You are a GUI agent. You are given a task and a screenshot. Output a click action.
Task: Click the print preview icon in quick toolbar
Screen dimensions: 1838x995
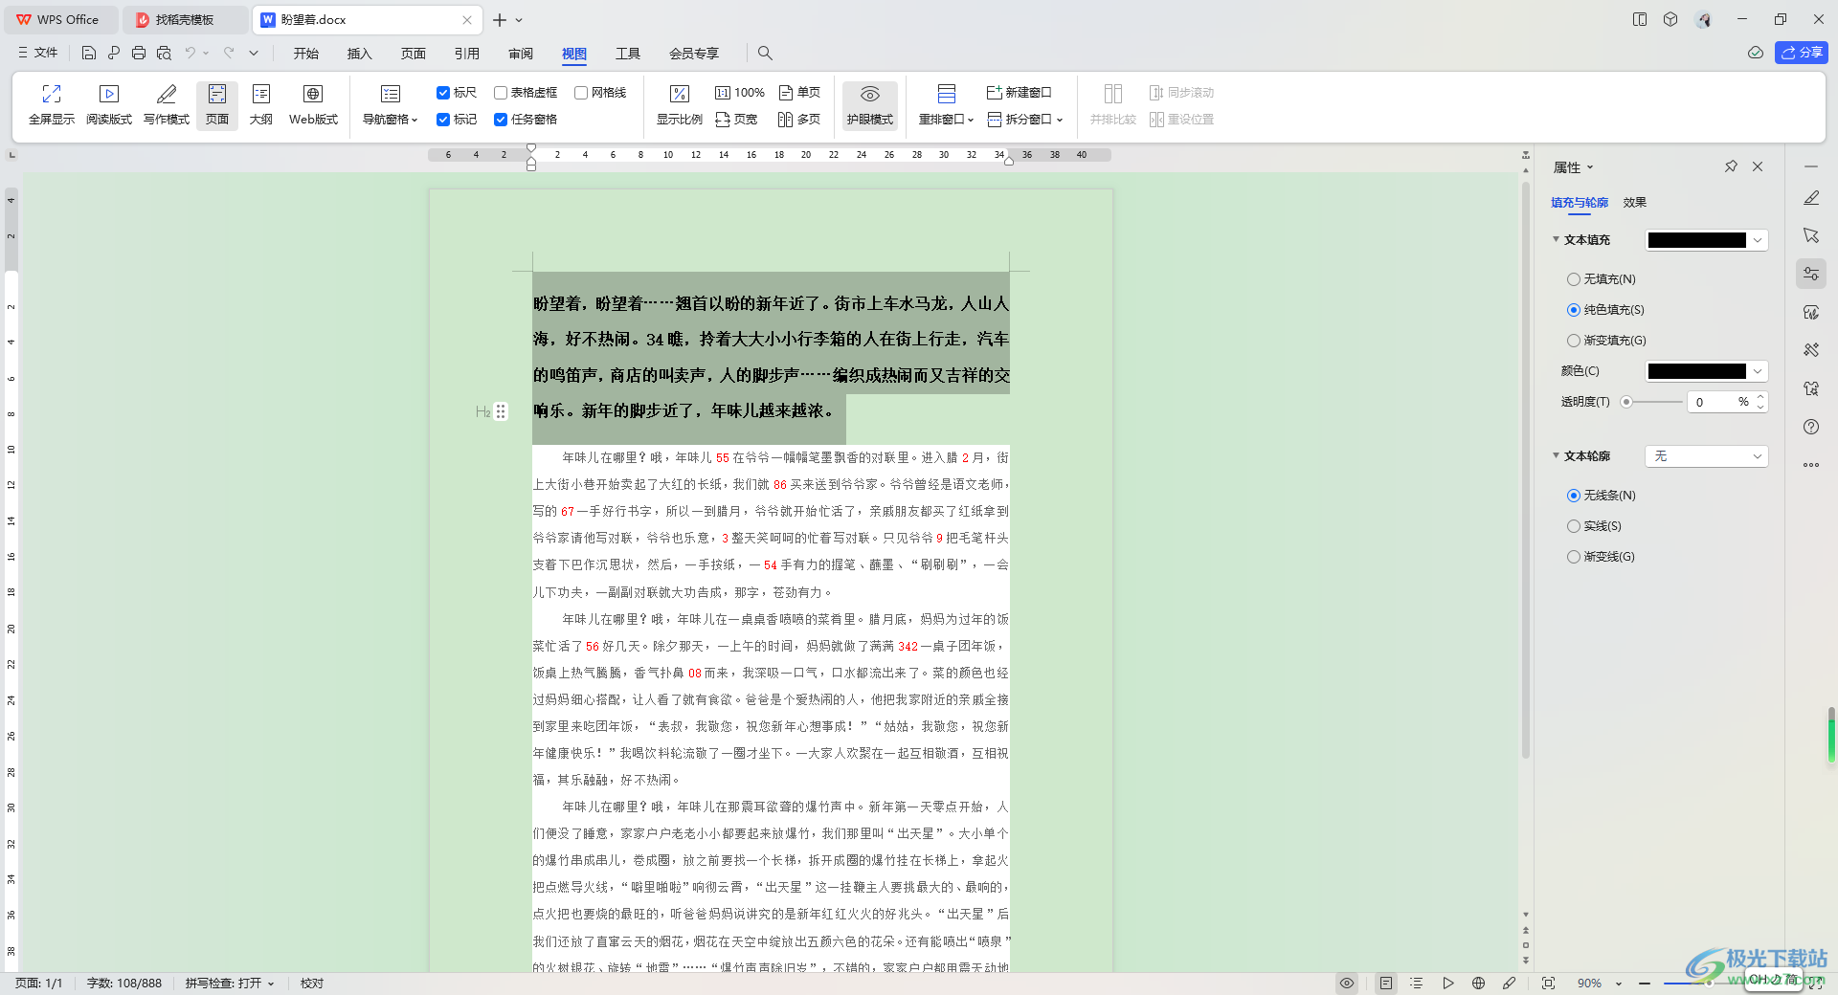click(x=164, y=53)
